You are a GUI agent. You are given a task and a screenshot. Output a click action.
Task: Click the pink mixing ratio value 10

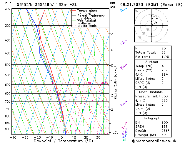click(89, 83)
